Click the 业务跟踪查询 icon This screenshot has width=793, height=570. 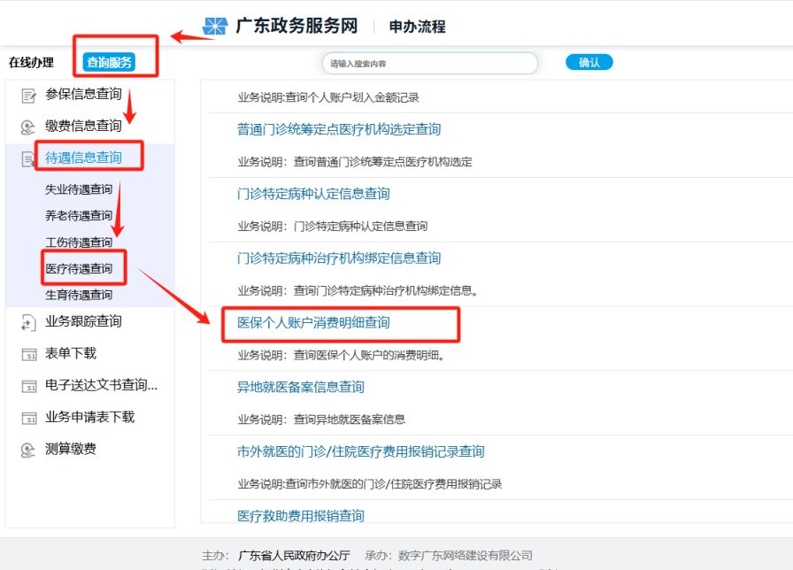(x=28, y=322)
